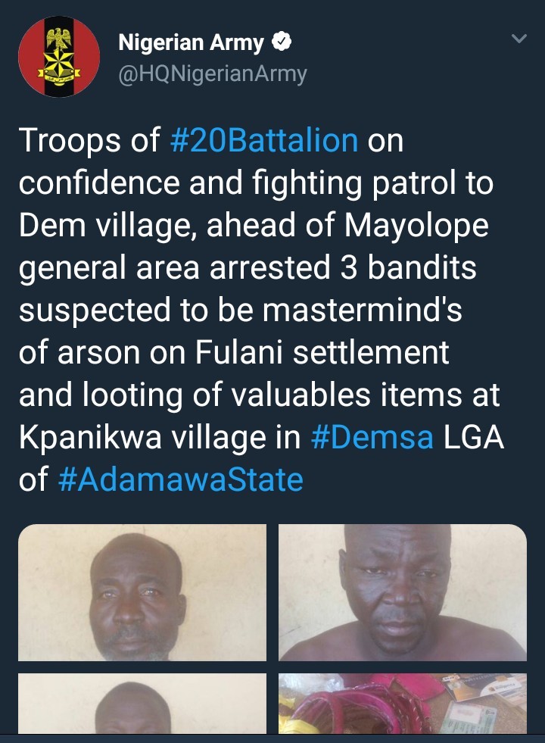Open the bottom-right recovered items photo

coord(402,704)
